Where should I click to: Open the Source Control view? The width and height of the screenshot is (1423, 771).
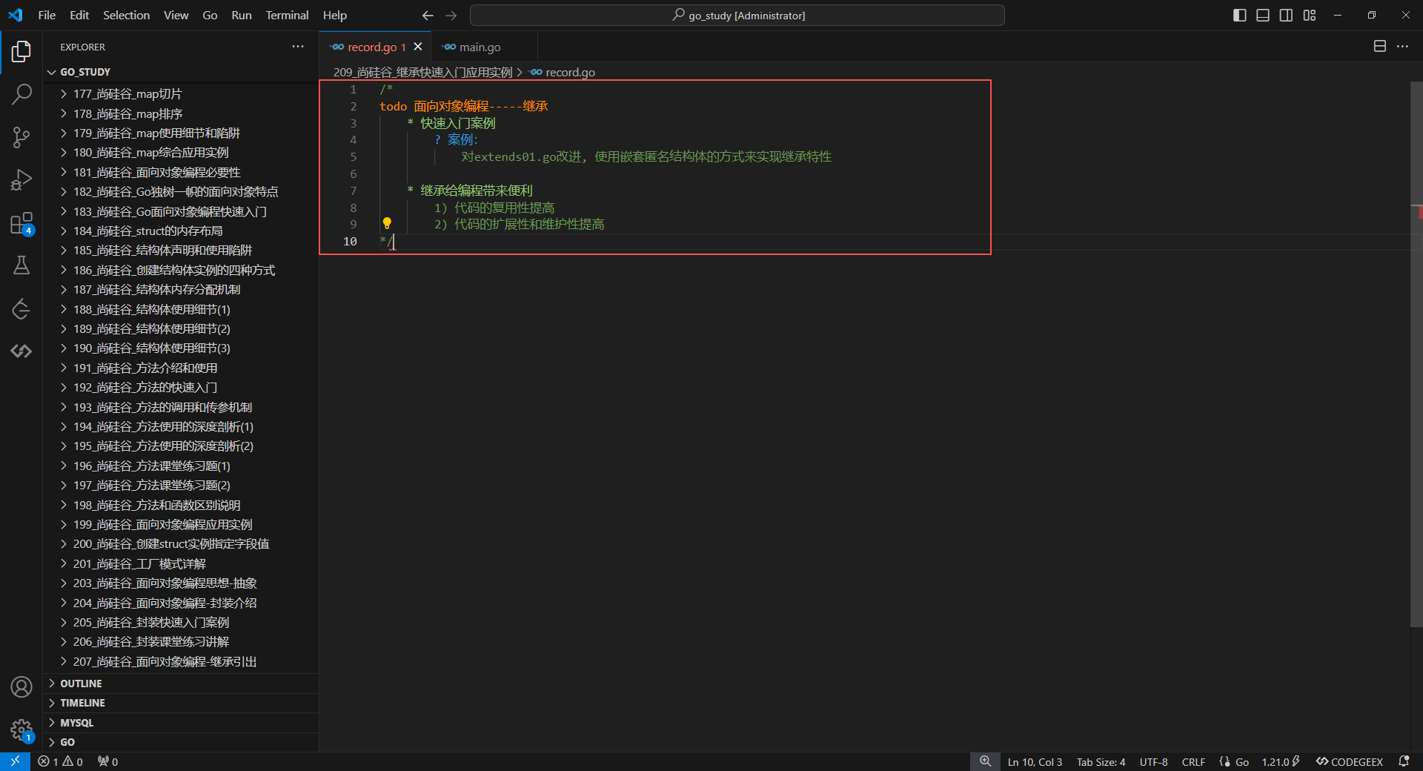(x=21, y=137)
